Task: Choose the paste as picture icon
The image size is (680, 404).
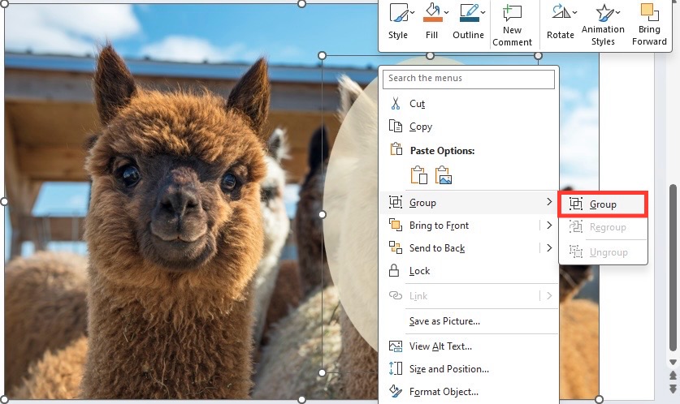Action: (x=444, y=175)
